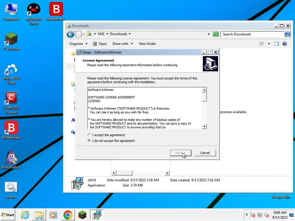Show hidden tray icons arrow

tap(247, 215)
